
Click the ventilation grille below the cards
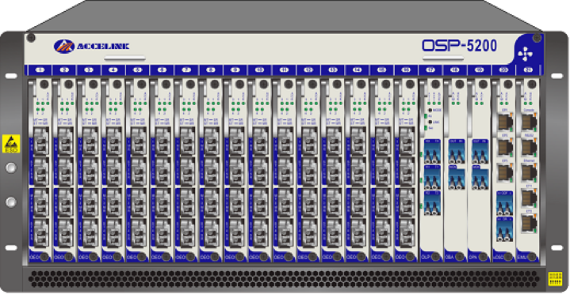point(284,278)
